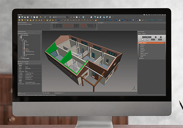Select the Draft Circle tool
This screenshot has width=183, height=128.
(x=68, y=20)
